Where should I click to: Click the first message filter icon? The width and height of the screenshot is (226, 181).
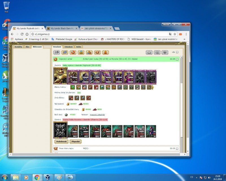click(57, 52)
